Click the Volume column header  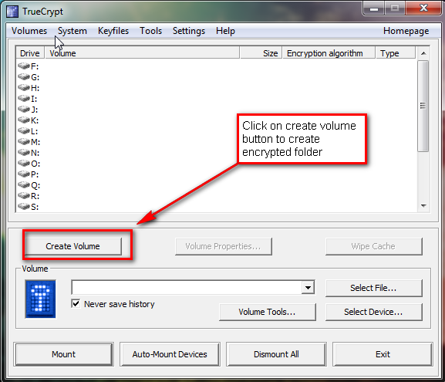142,53
